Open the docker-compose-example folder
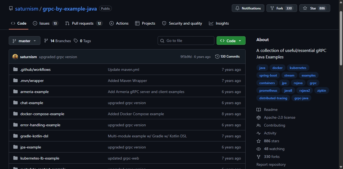This screenshot has height=169, width=343. point(42,114)
